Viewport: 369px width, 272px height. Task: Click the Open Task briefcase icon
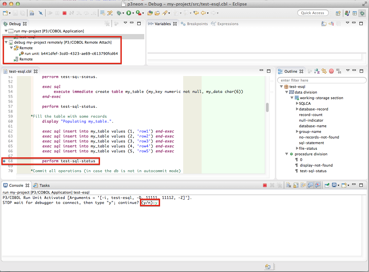[157, 13]
